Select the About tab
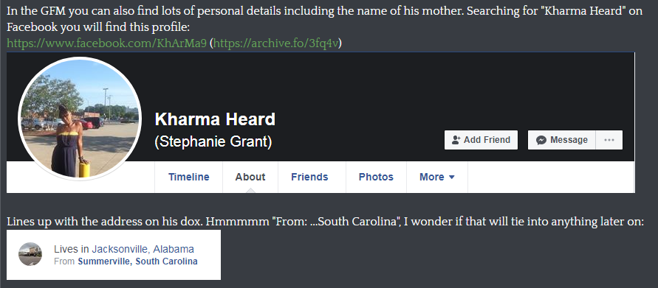The width and height of the screenshot is (658, 288). click(x=250, y=177)
